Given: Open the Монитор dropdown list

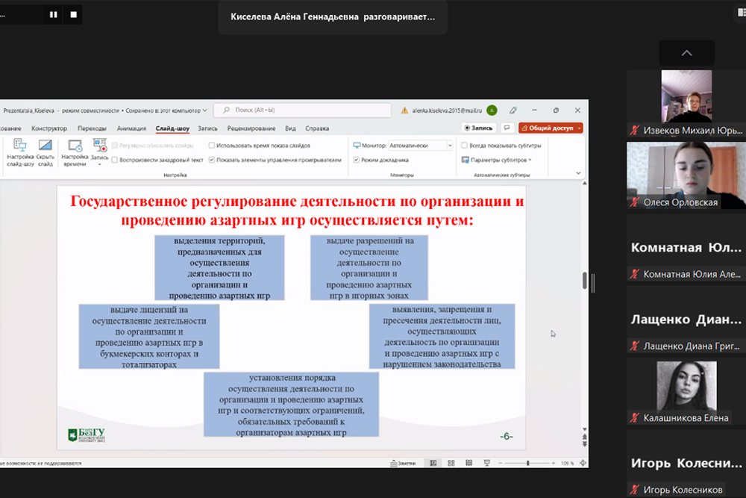Looking at the screenshot, I should 450,146.
